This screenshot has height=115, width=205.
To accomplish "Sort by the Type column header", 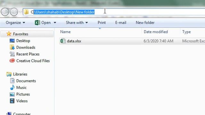I will tap(186, 32).
